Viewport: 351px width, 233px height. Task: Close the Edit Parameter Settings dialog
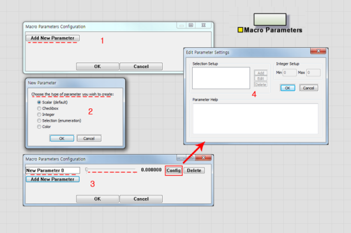pyautogui.click(x=318, y=51)
